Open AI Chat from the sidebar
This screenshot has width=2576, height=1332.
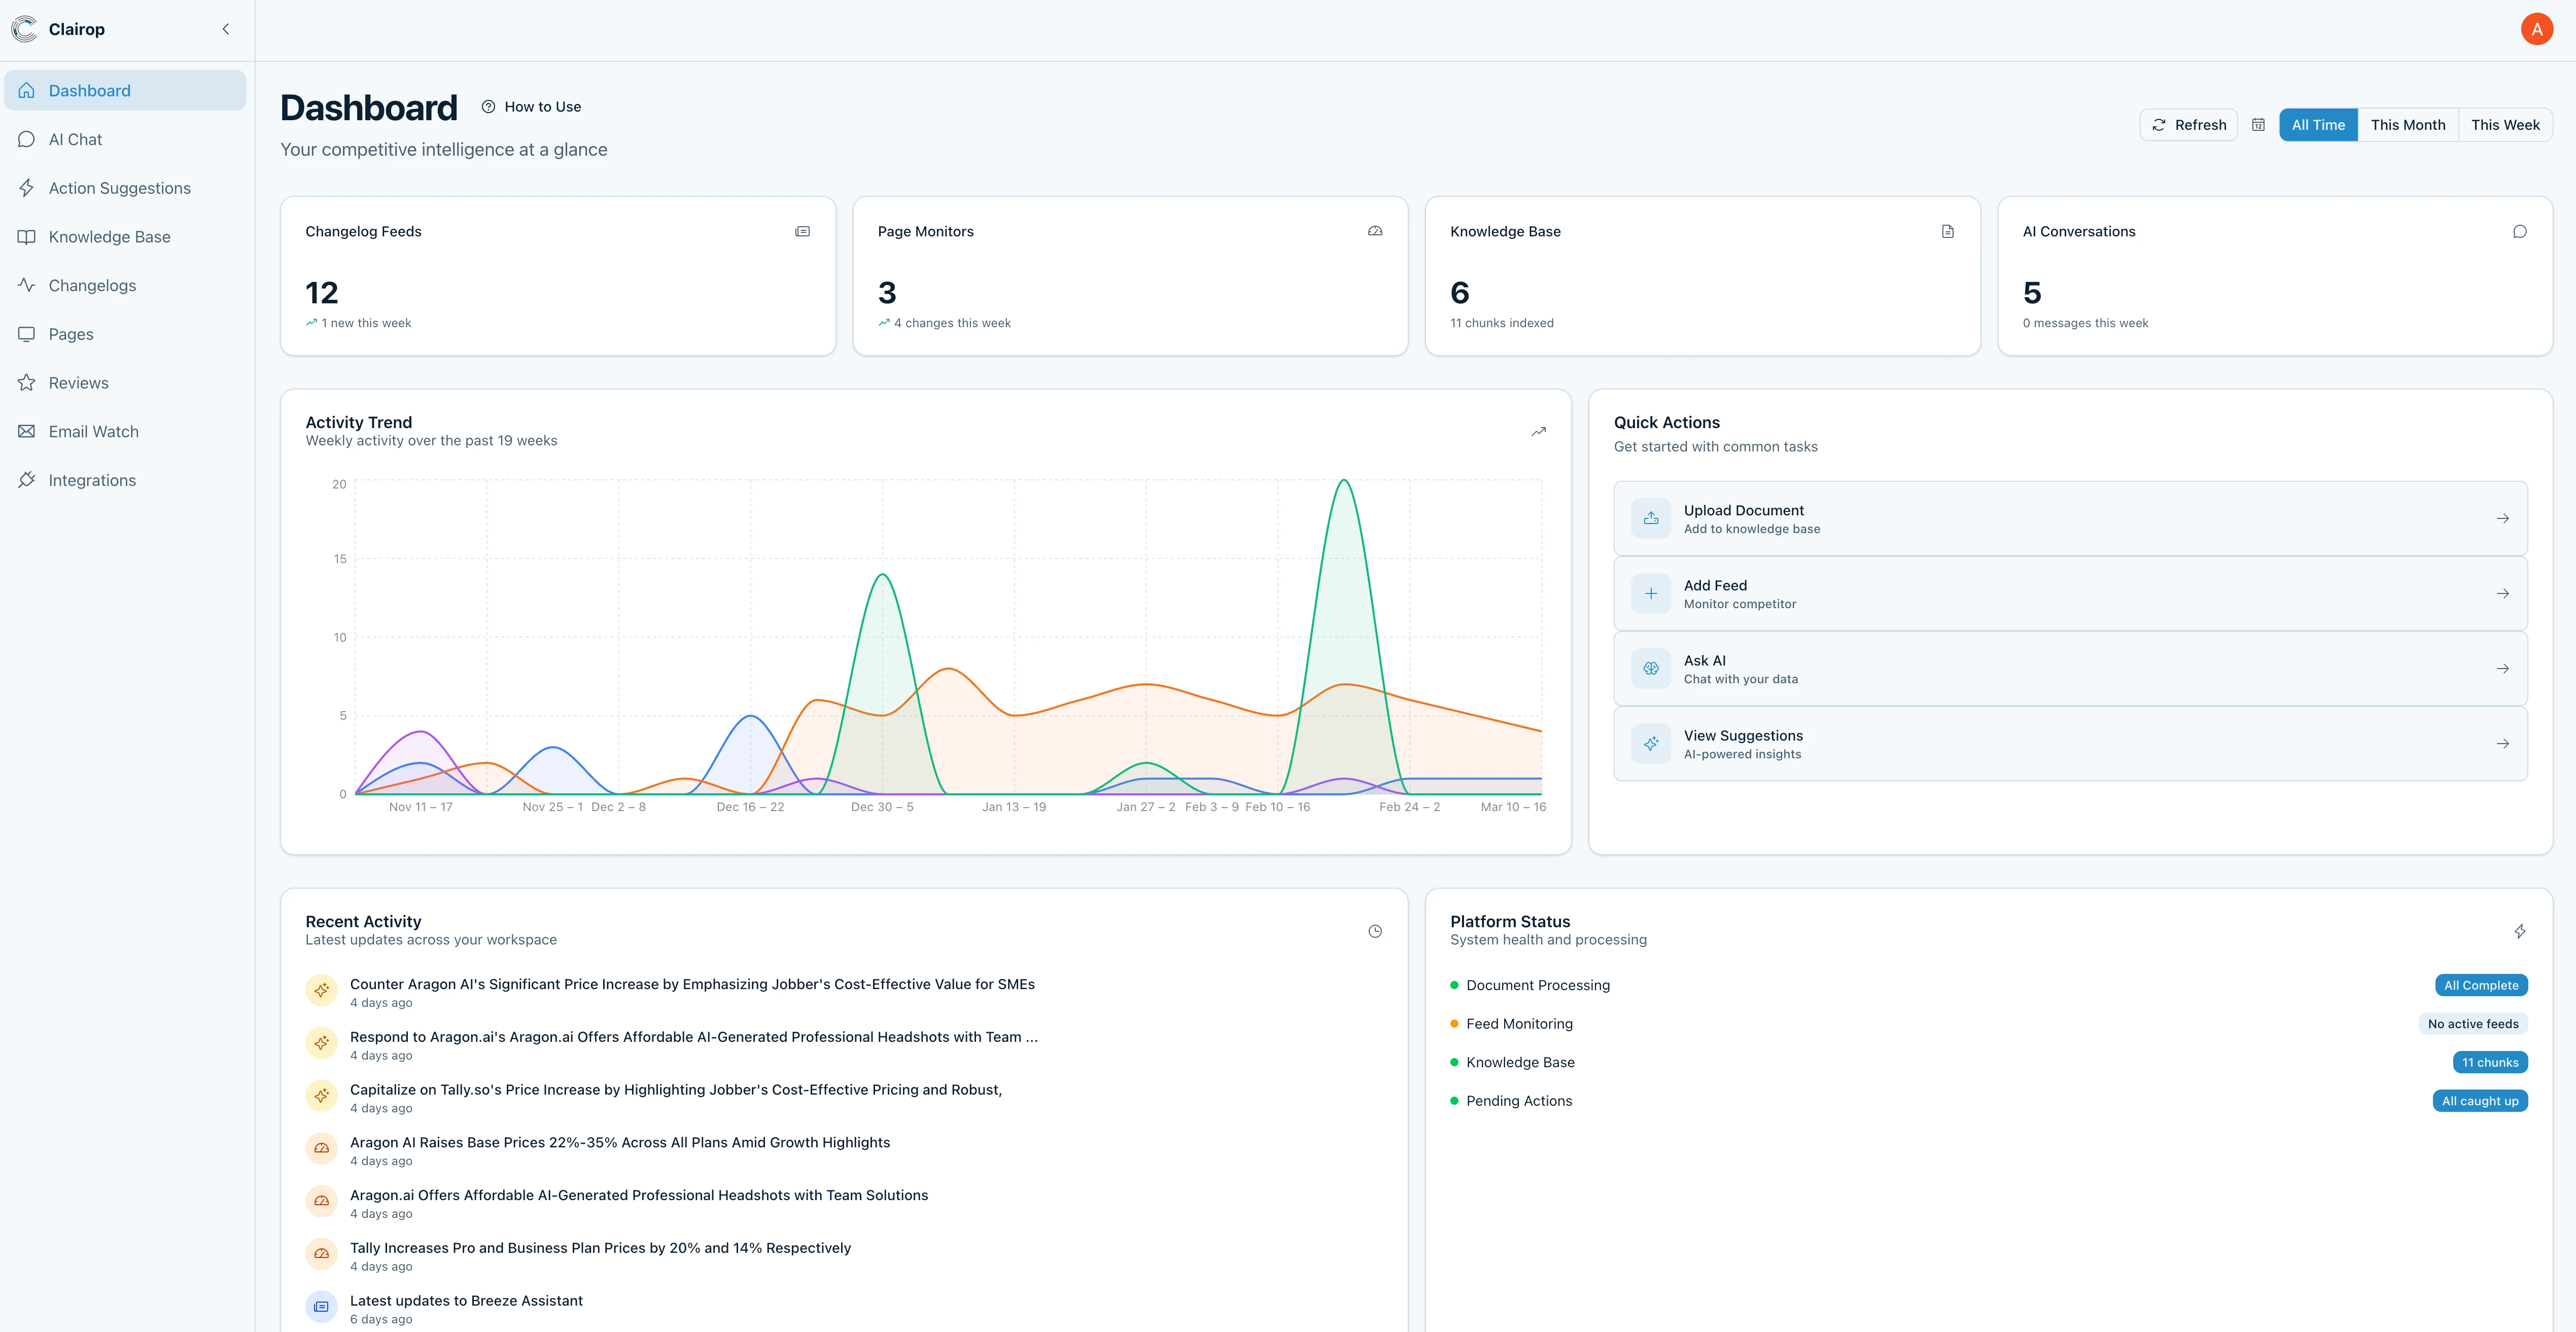pos(76,140)
